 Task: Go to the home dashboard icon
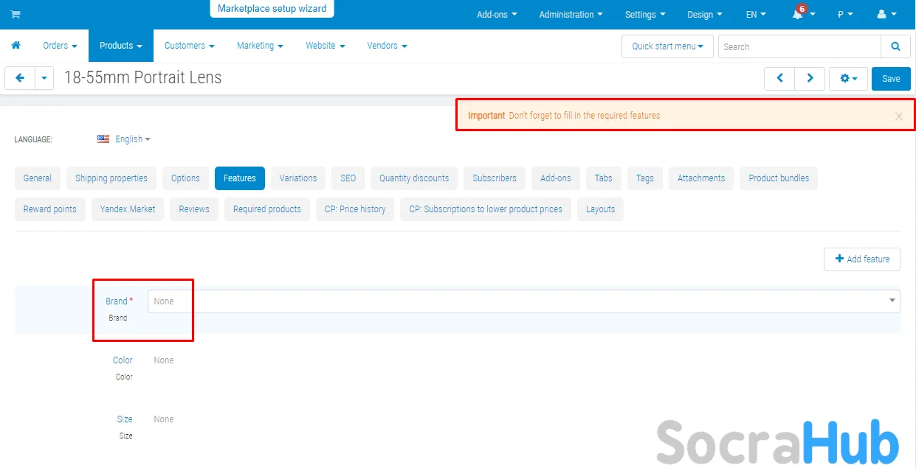16,46
